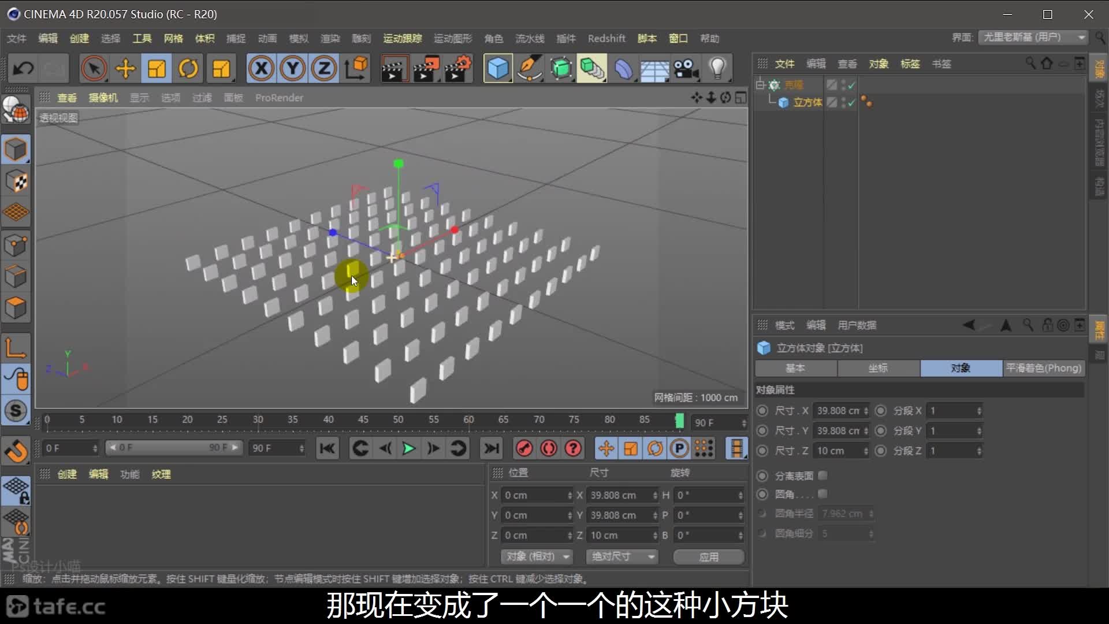Open the Array/modeling objects icon
This screenshot has width=1109, height=624.
point(592,68)
